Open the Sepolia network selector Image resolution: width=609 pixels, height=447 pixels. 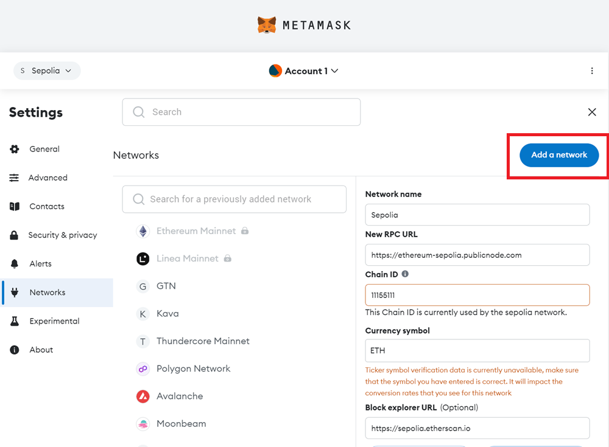click(46, 71)
